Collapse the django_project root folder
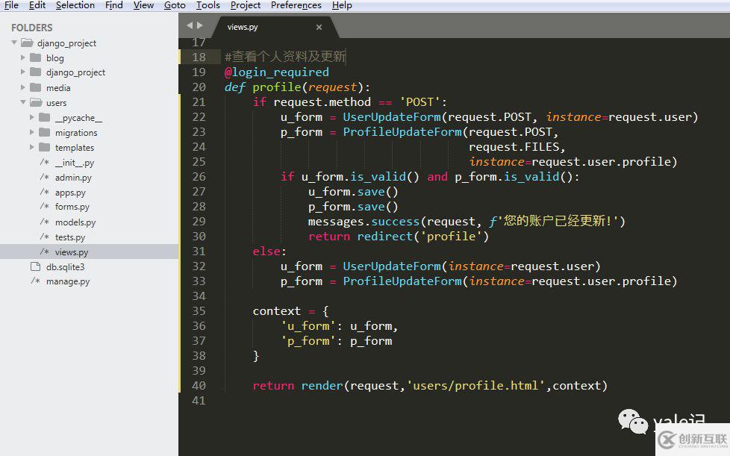The width and height of the screenshot is (730, 456). [14, 43]
